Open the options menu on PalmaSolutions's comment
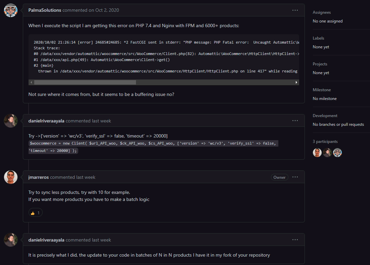Image resolution: width=370 pixels, height=265 pixels. [295, 10]
